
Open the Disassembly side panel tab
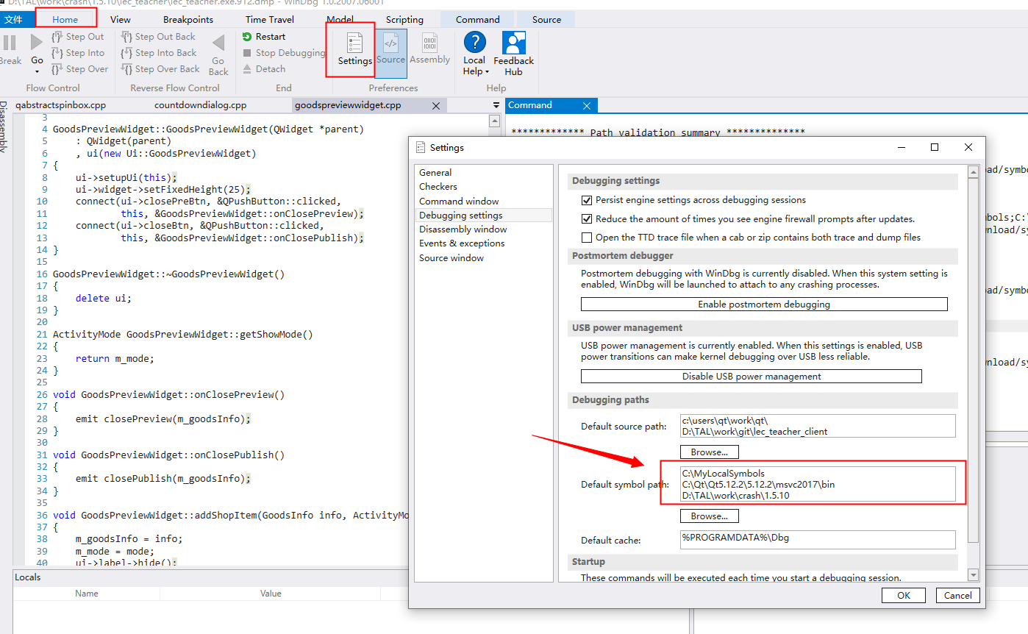tap(4, 127)
